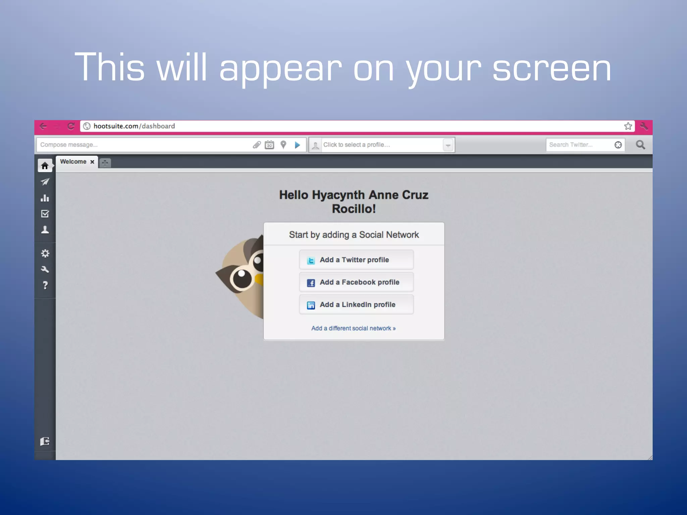
Task: Click the Search Twitter field
Action: [x=585, y=145]
